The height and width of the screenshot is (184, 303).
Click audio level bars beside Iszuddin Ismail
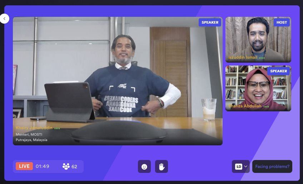click(262, 58)
